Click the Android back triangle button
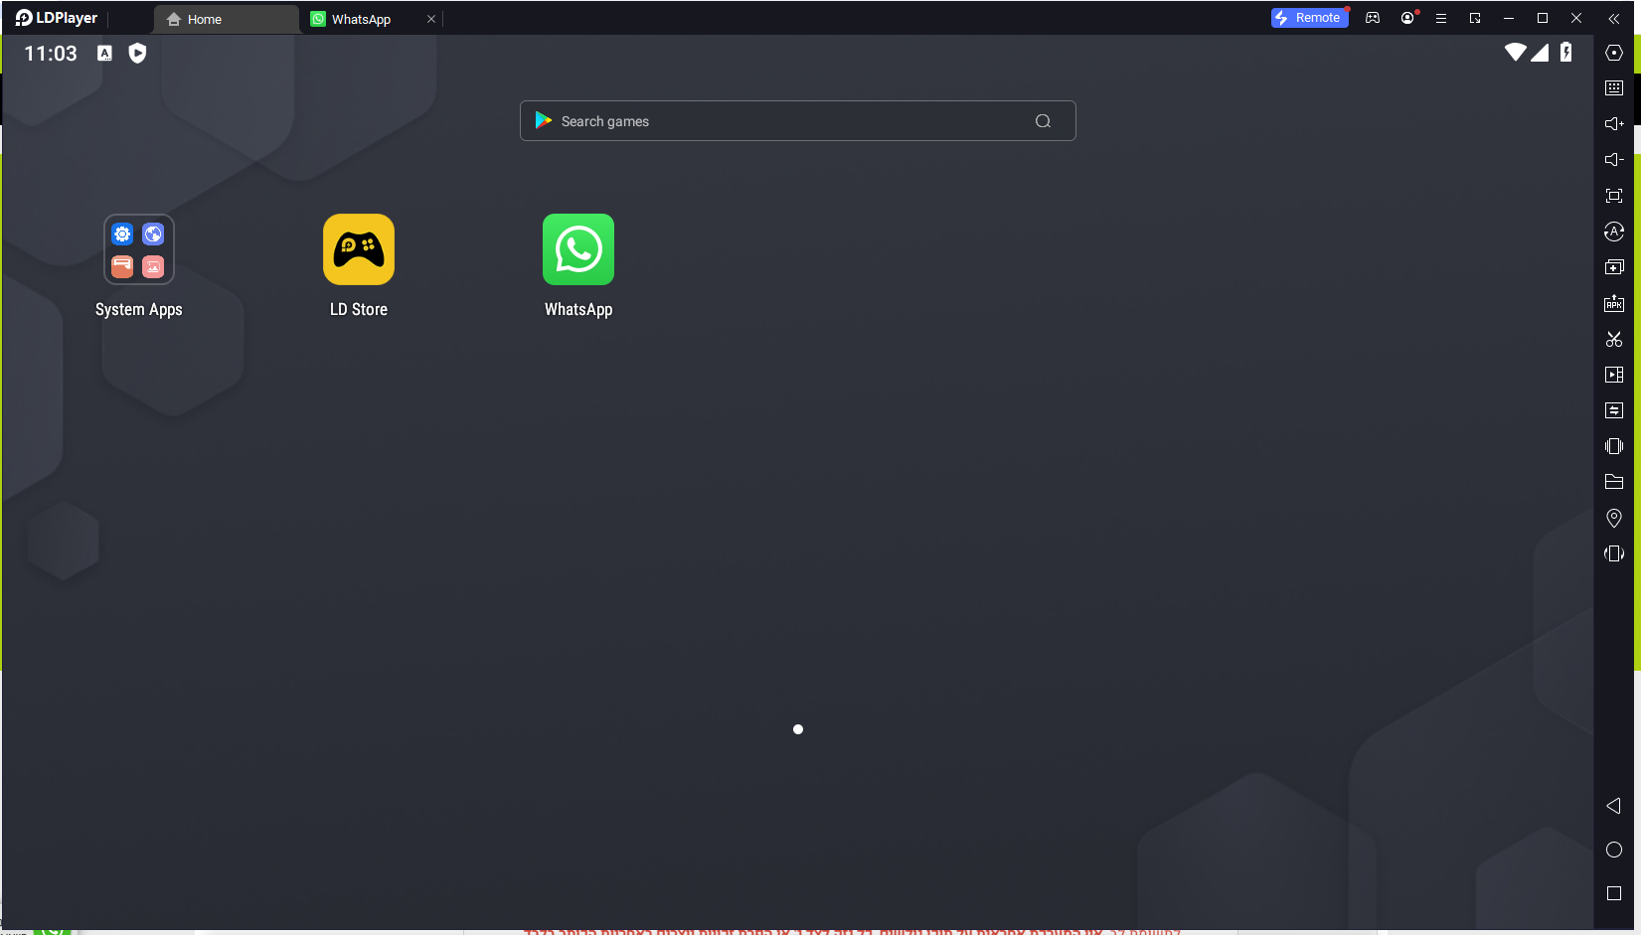Image resolution: width=1641 pixels, height=935 pixels. pyautogui.click(x=1614, y=806)
